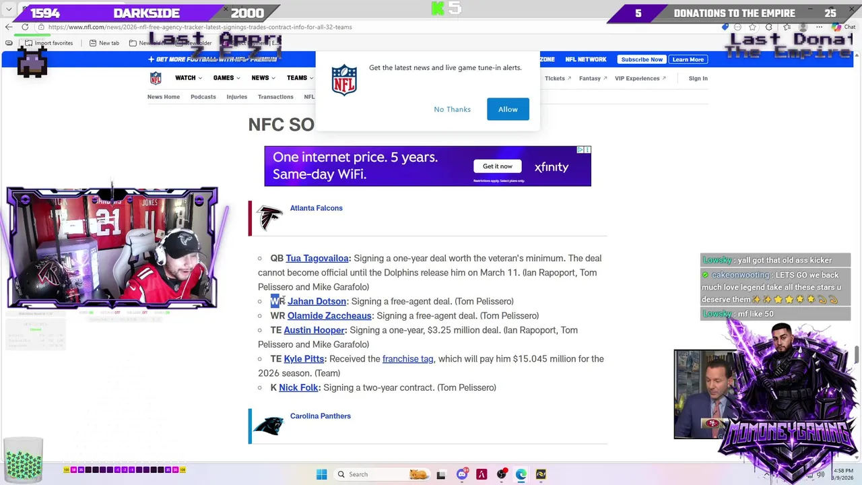Open the Atlanta Falcons team link
This screenshot has width=862, height=485.
(316, 208)
